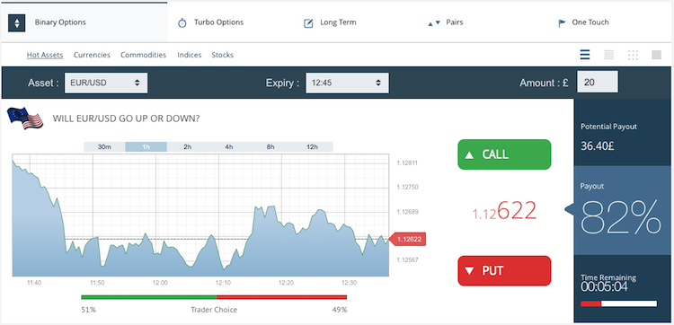
Task: Switch to the dotted grid layout icon
Action: (633, 55)
